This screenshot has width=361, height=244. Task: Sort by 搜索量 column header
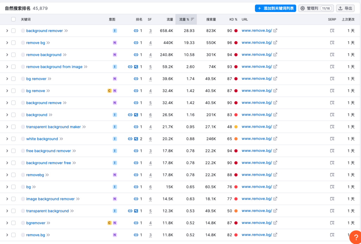coord(211,19)
